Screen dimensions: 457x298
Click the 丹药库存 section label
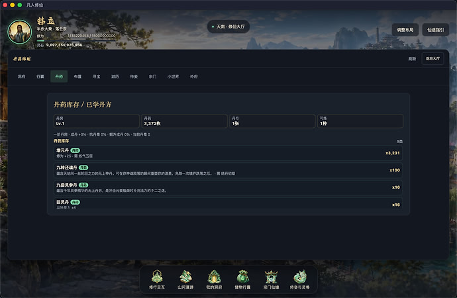tap(61, 141)
